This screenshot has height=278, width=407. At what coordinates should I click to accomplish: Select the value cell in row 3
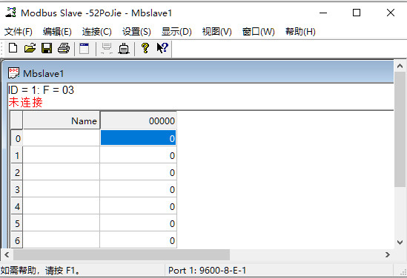point(138,189)
